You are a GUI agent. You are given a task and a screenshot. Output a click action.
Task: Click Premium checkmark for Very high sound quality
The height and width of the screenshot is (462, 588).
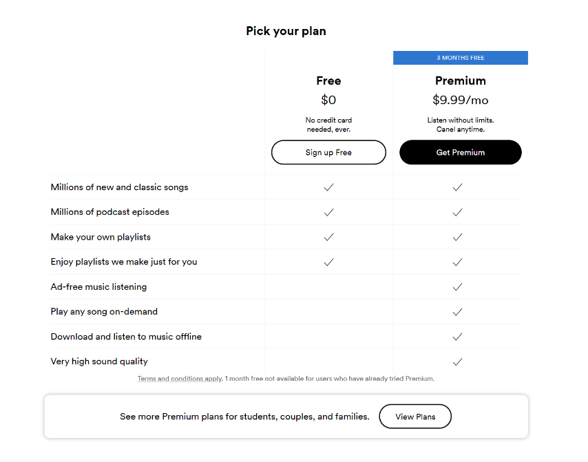point(457,361)
